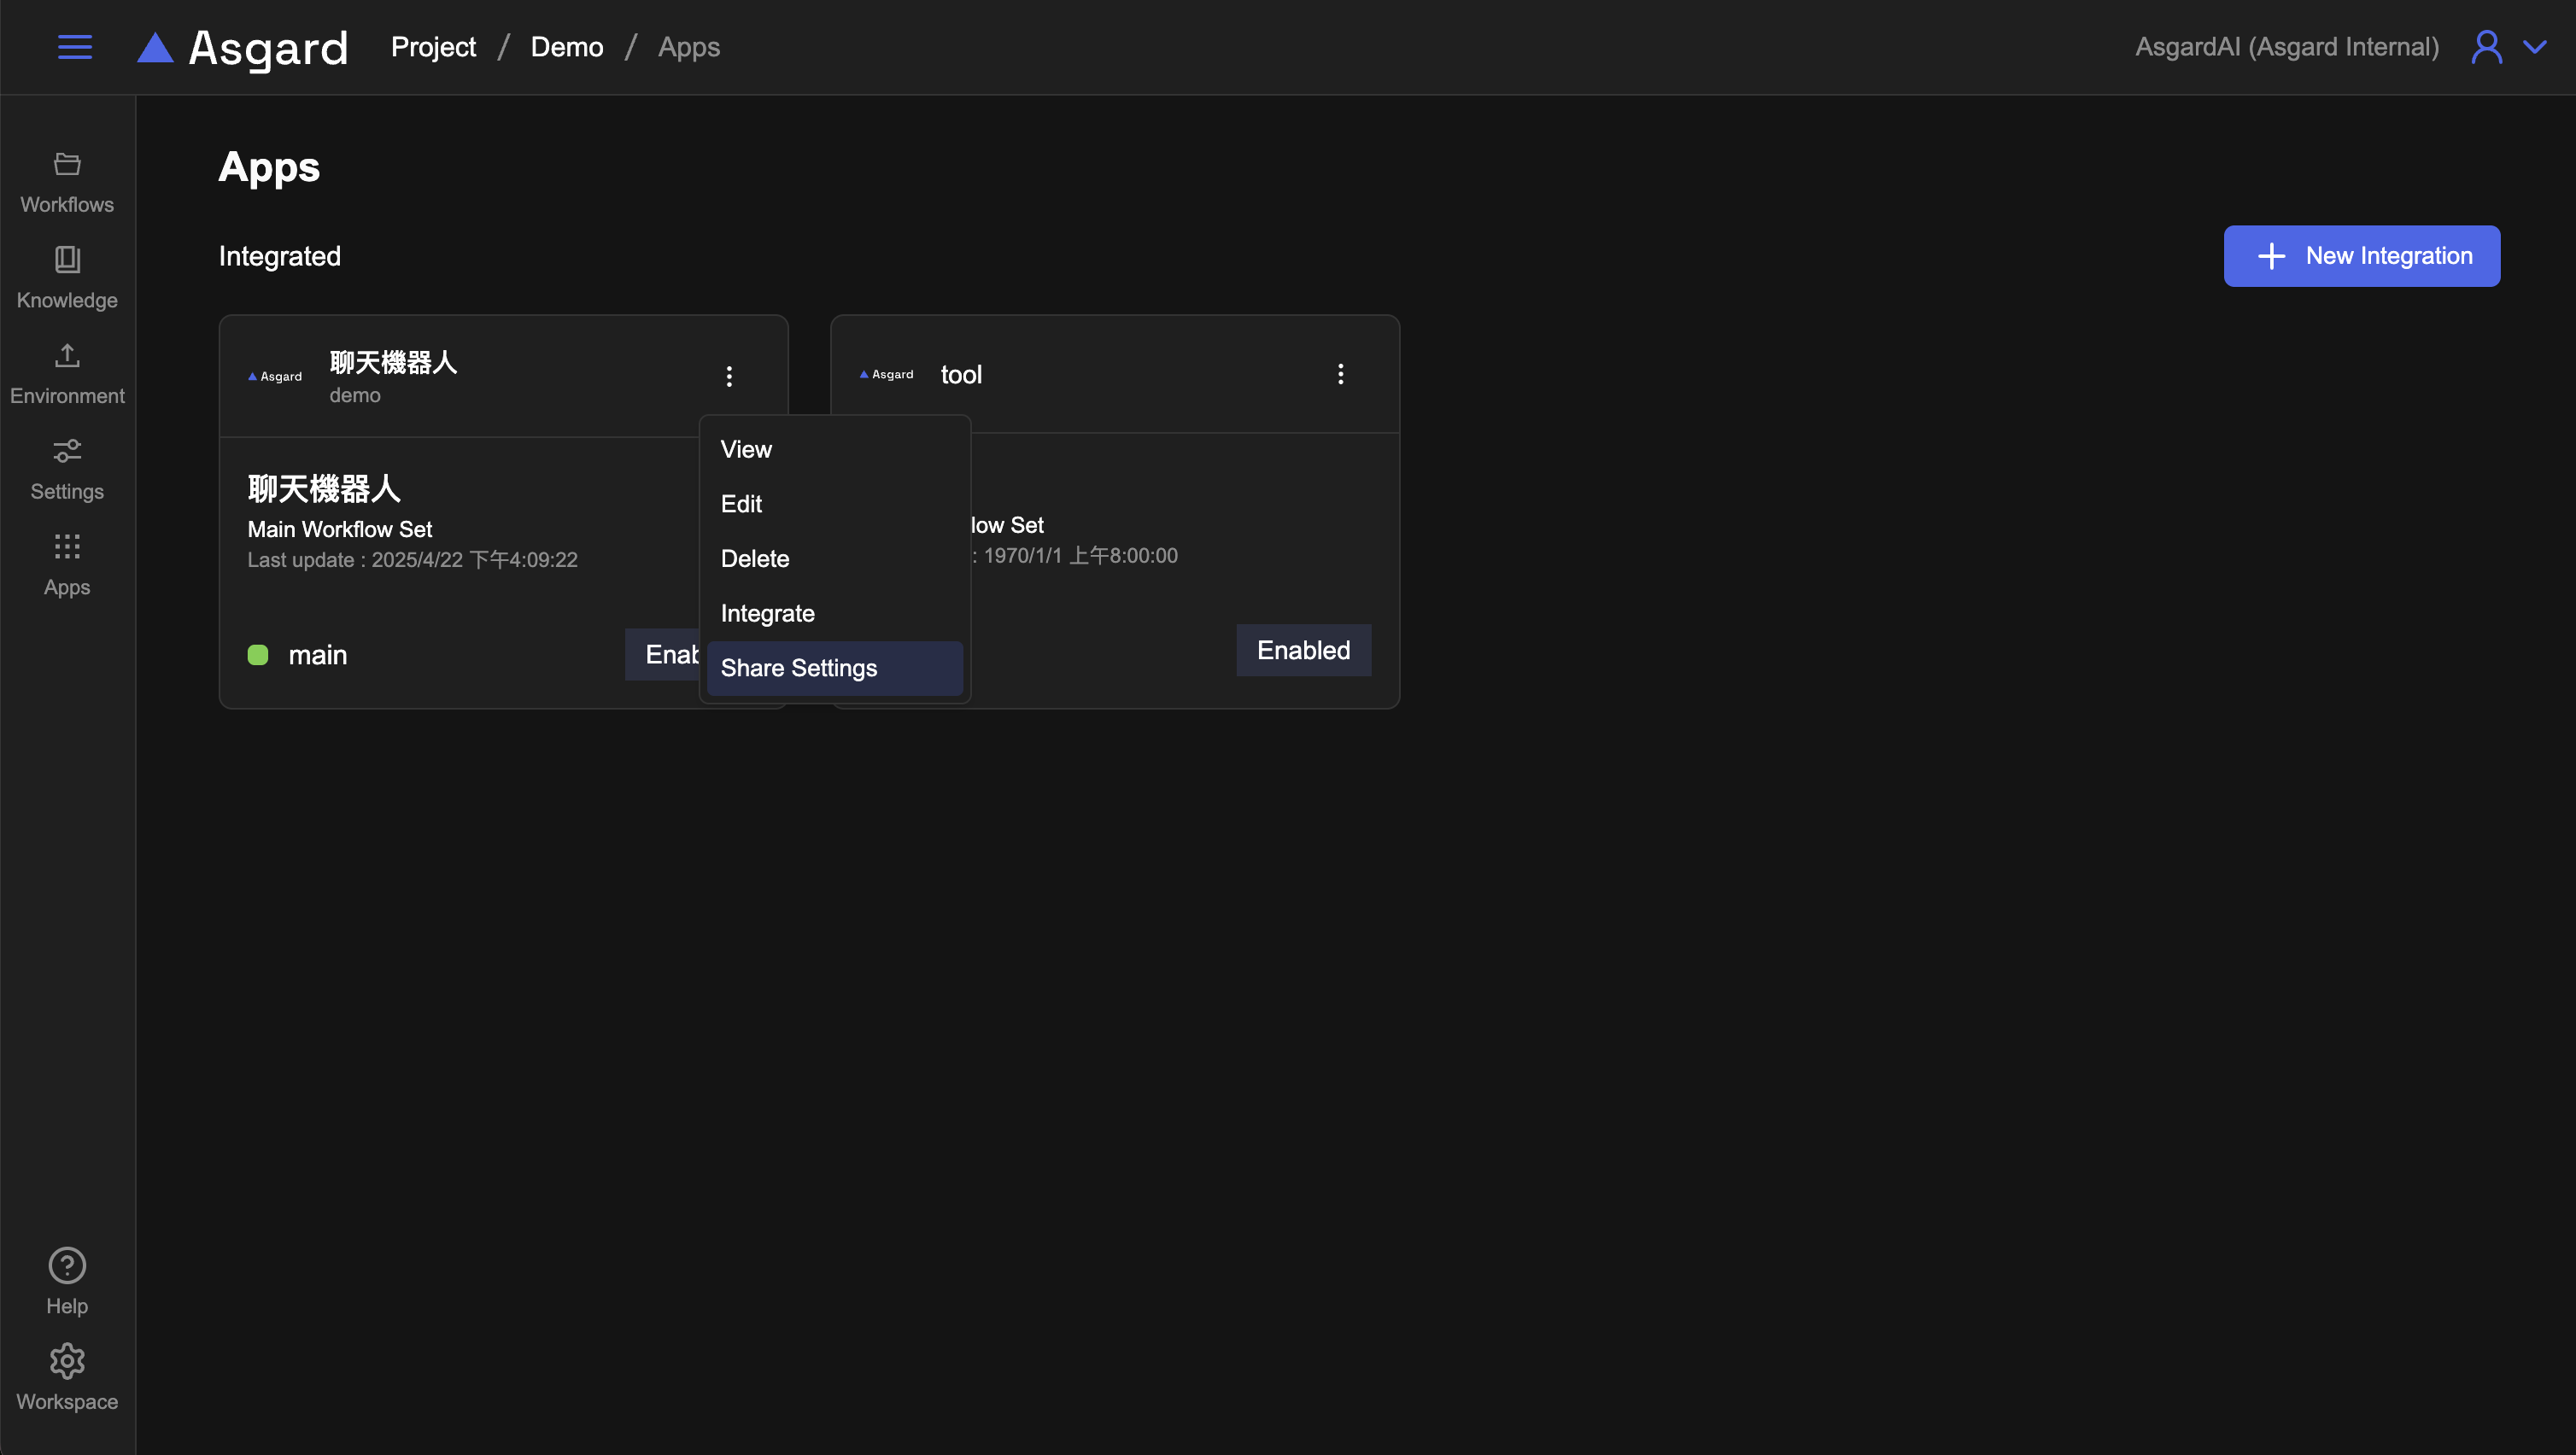Viewport: 2576px width, 1455px height.
Task: Open Workflows from the sidebar
Action: pos(67,182)
